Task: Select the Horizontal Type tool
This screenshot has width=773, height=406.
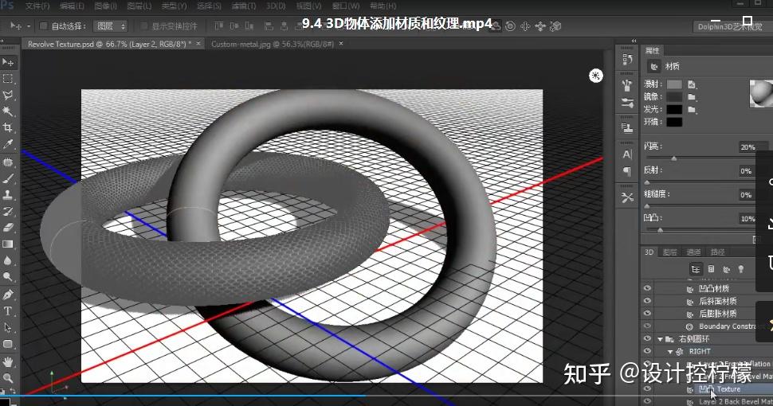Action: click(8, 311)
